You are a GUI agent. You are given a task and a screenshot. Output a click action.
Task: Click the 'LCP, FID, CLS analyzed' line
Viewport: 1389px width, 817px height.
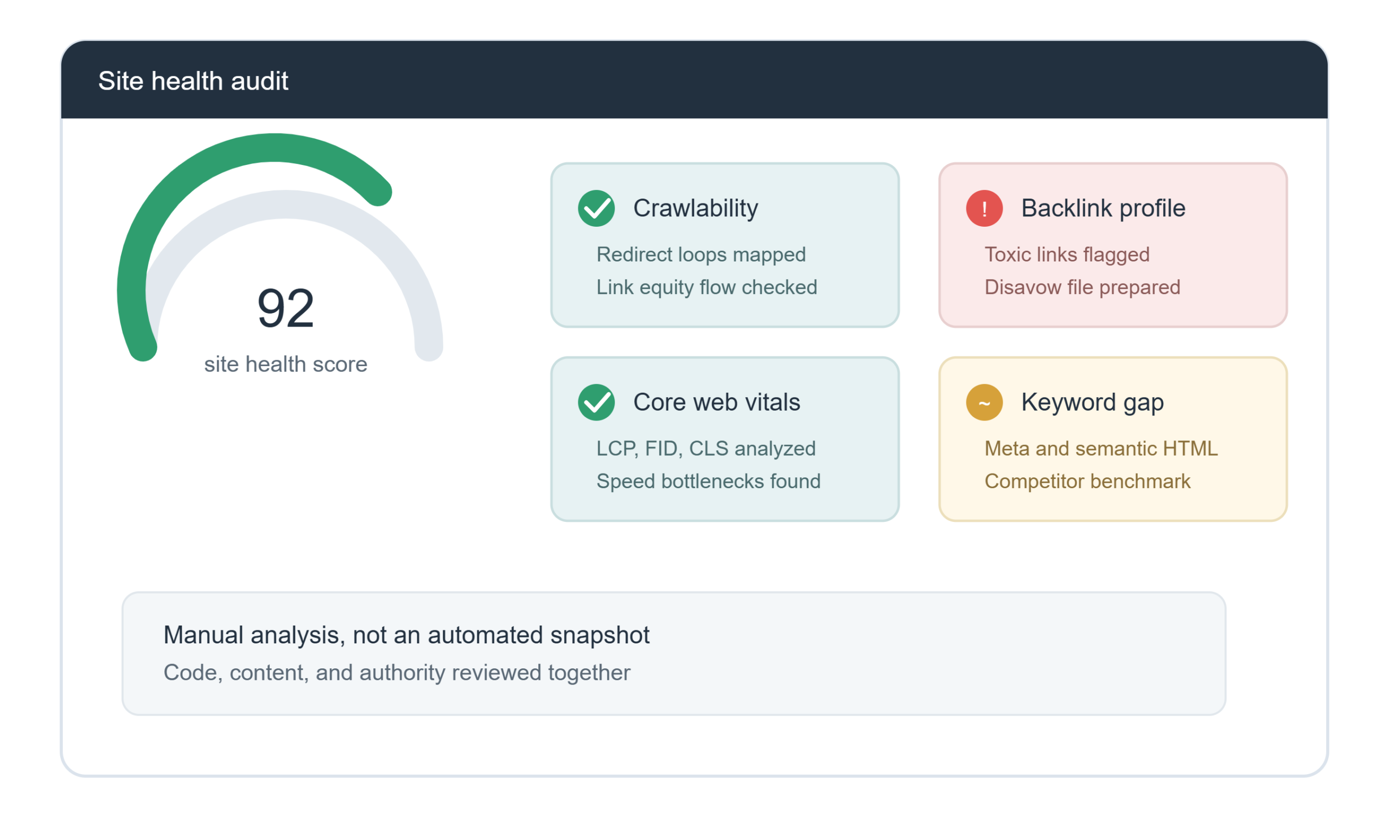[x=706, y=449]
